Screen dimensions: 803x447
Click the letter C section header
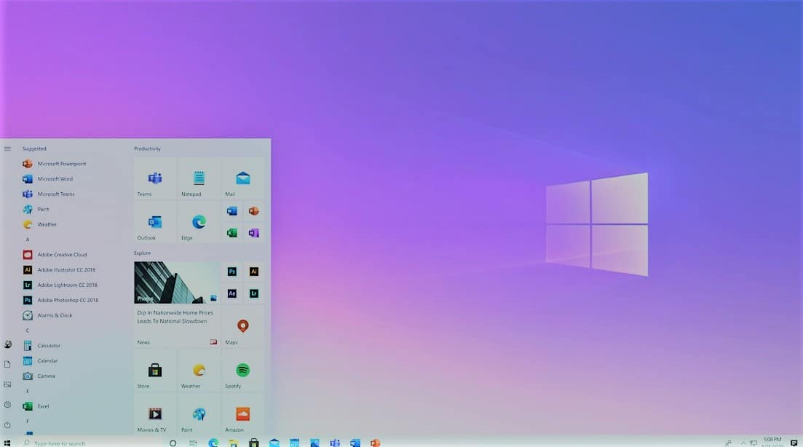28,331
